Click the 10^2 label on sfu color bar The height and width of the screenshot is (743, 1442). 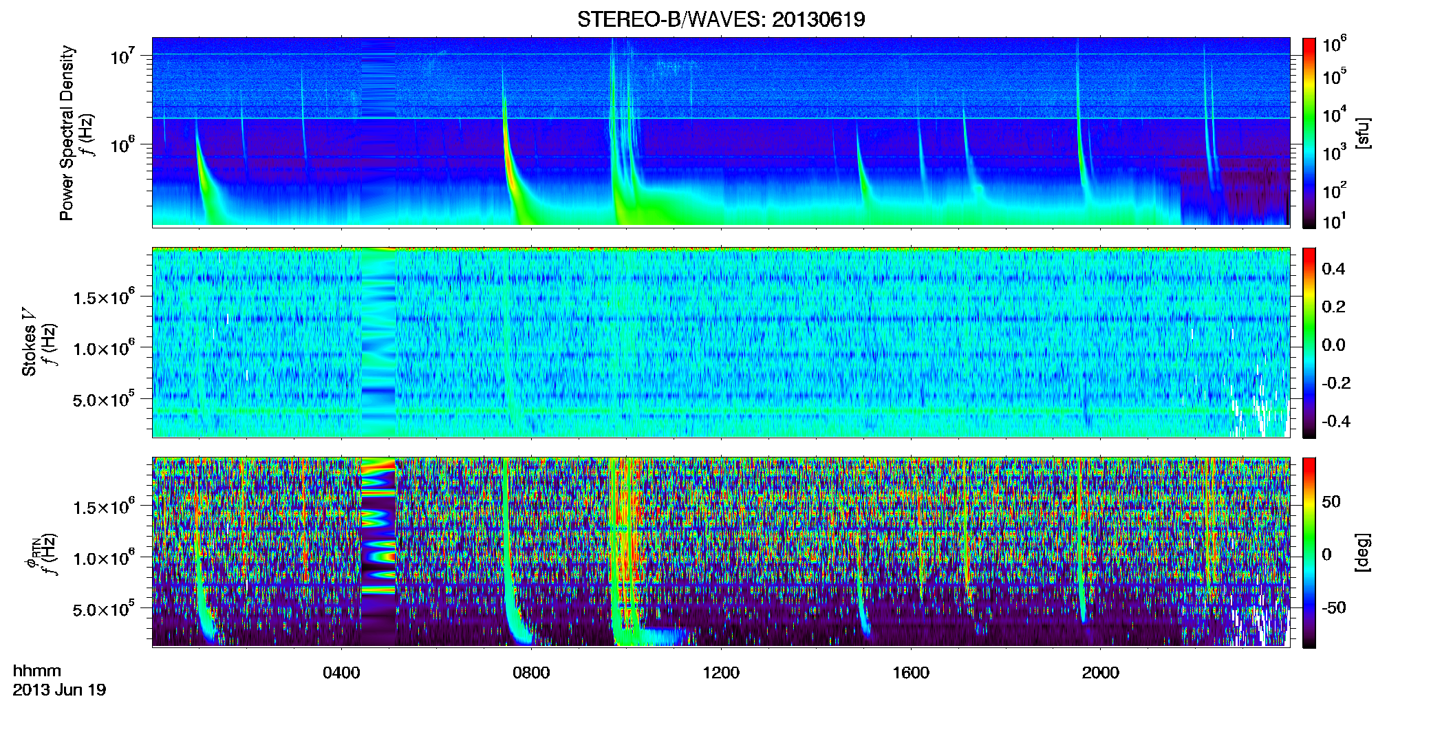coord(1335,190)
